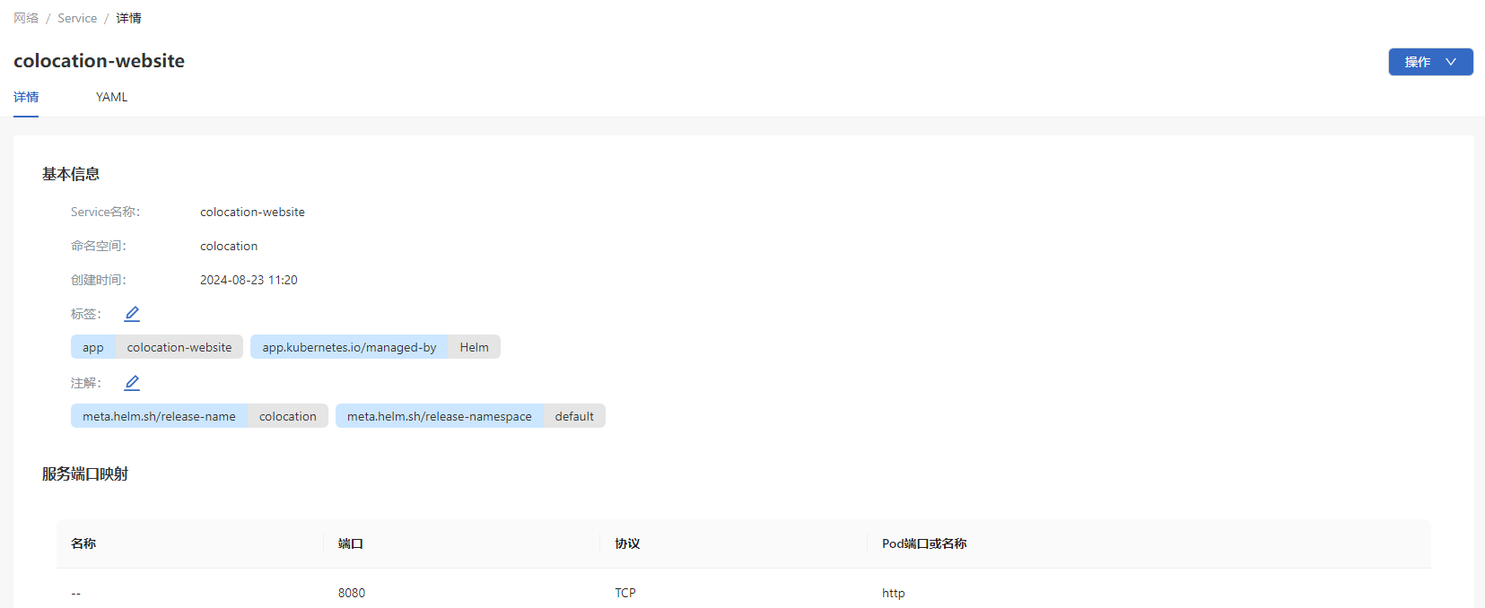Viewport: 1485px width, 608px height.
Task: Click the colocation namespace value
Action: [229, 246]
